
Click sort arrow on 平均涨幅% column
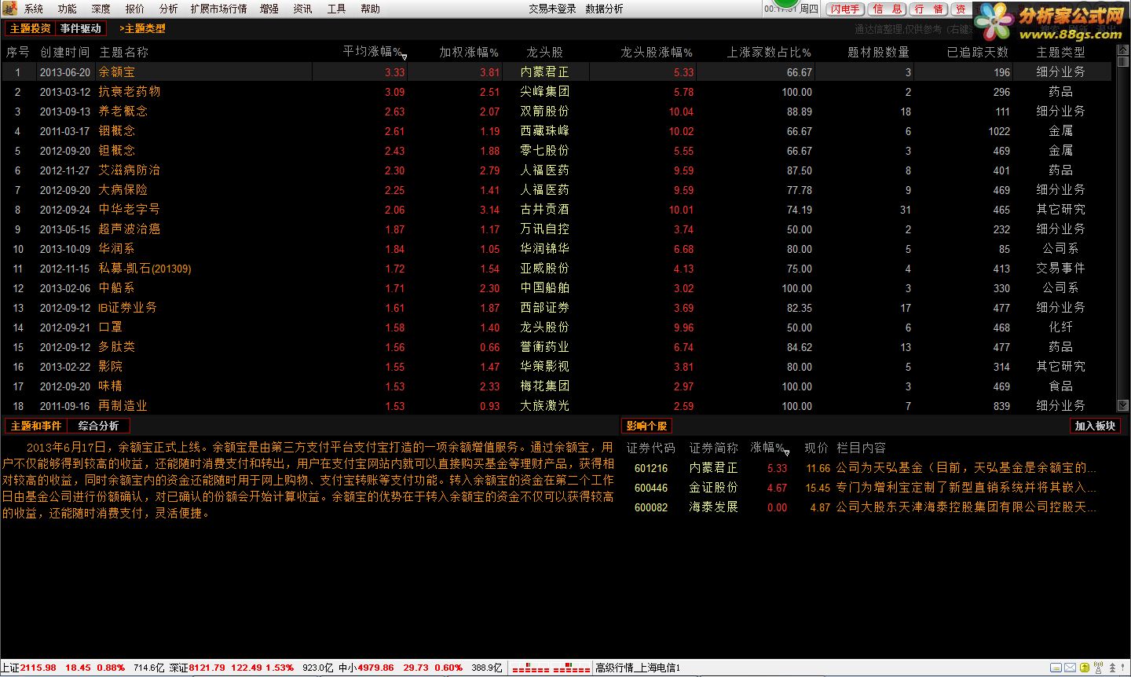click(x=404, y=57)
